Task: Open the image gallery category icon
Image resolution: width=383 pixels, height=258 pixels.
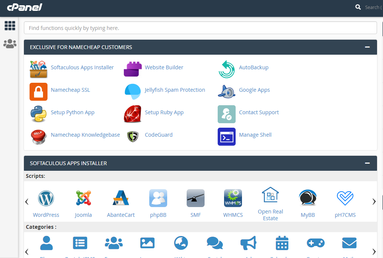Action: click(x=147, y=243)
